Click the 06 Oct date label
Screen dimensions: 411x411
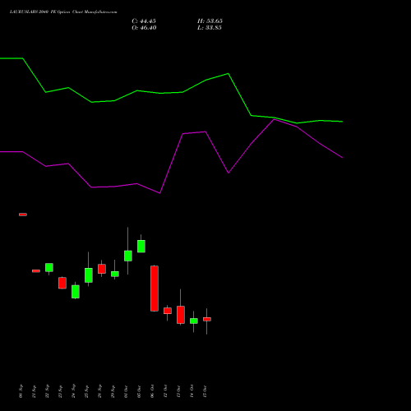(152, 391)
